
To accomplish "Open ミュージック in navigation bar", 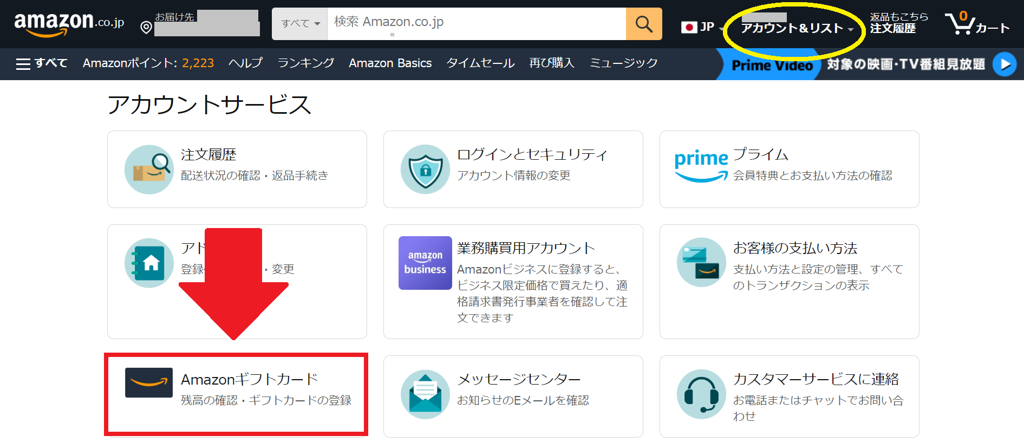I will 623,63.
